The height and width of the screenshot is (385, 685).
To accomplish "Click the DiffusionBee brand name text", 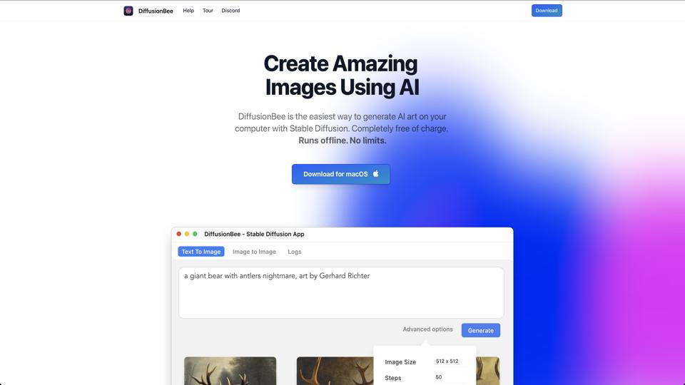I will click(x=156, y=11).
